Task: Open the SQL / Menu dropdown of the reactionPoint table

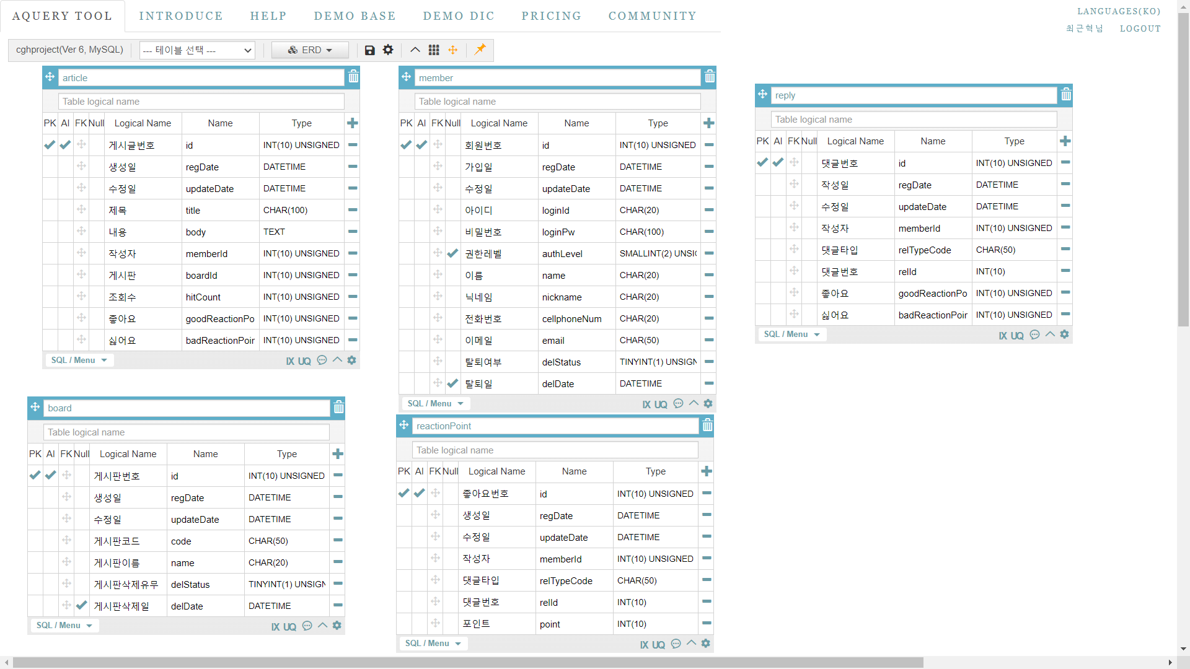Action: click(433, 644)
